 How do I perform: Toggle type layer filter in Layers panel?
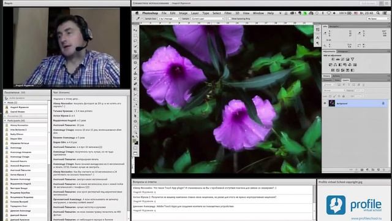click(x=349, y=85)
